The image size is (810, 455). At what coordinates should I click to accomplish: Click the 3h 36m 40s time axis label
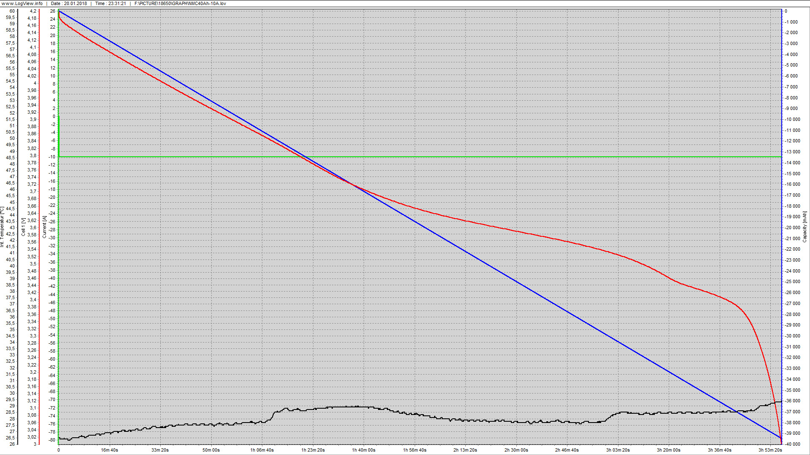[720, 450]
